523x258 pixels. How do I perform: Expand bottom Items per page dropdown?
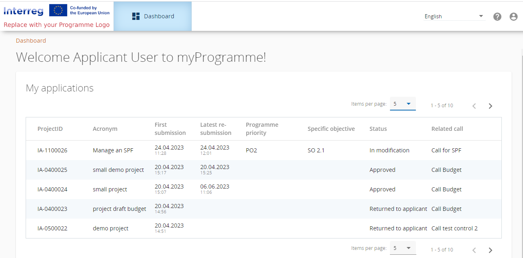[x=403, y=248]
